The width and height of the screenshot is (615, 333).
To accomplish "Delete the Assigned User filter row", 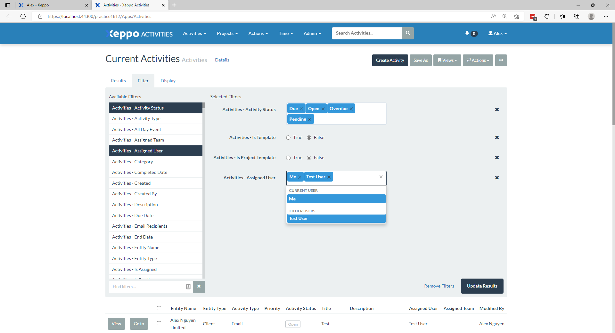I will [497, 178].
